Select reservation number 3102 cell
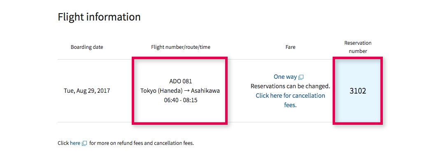This screenshot has width=438, height=156. tap(358, 91)
